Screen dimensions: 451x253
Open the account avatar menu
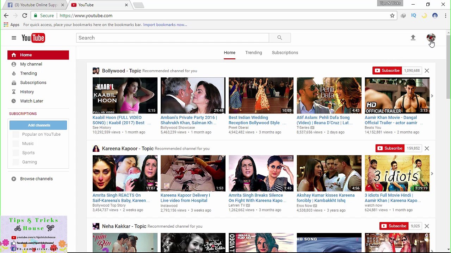[431, 38]
